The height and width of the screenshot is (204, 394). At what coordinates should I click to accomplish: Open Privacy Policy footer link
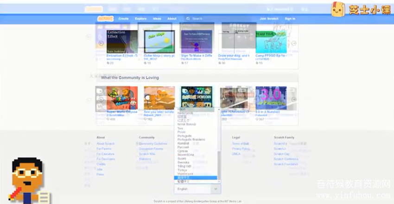pyautogui.click(x=241, y=149)
